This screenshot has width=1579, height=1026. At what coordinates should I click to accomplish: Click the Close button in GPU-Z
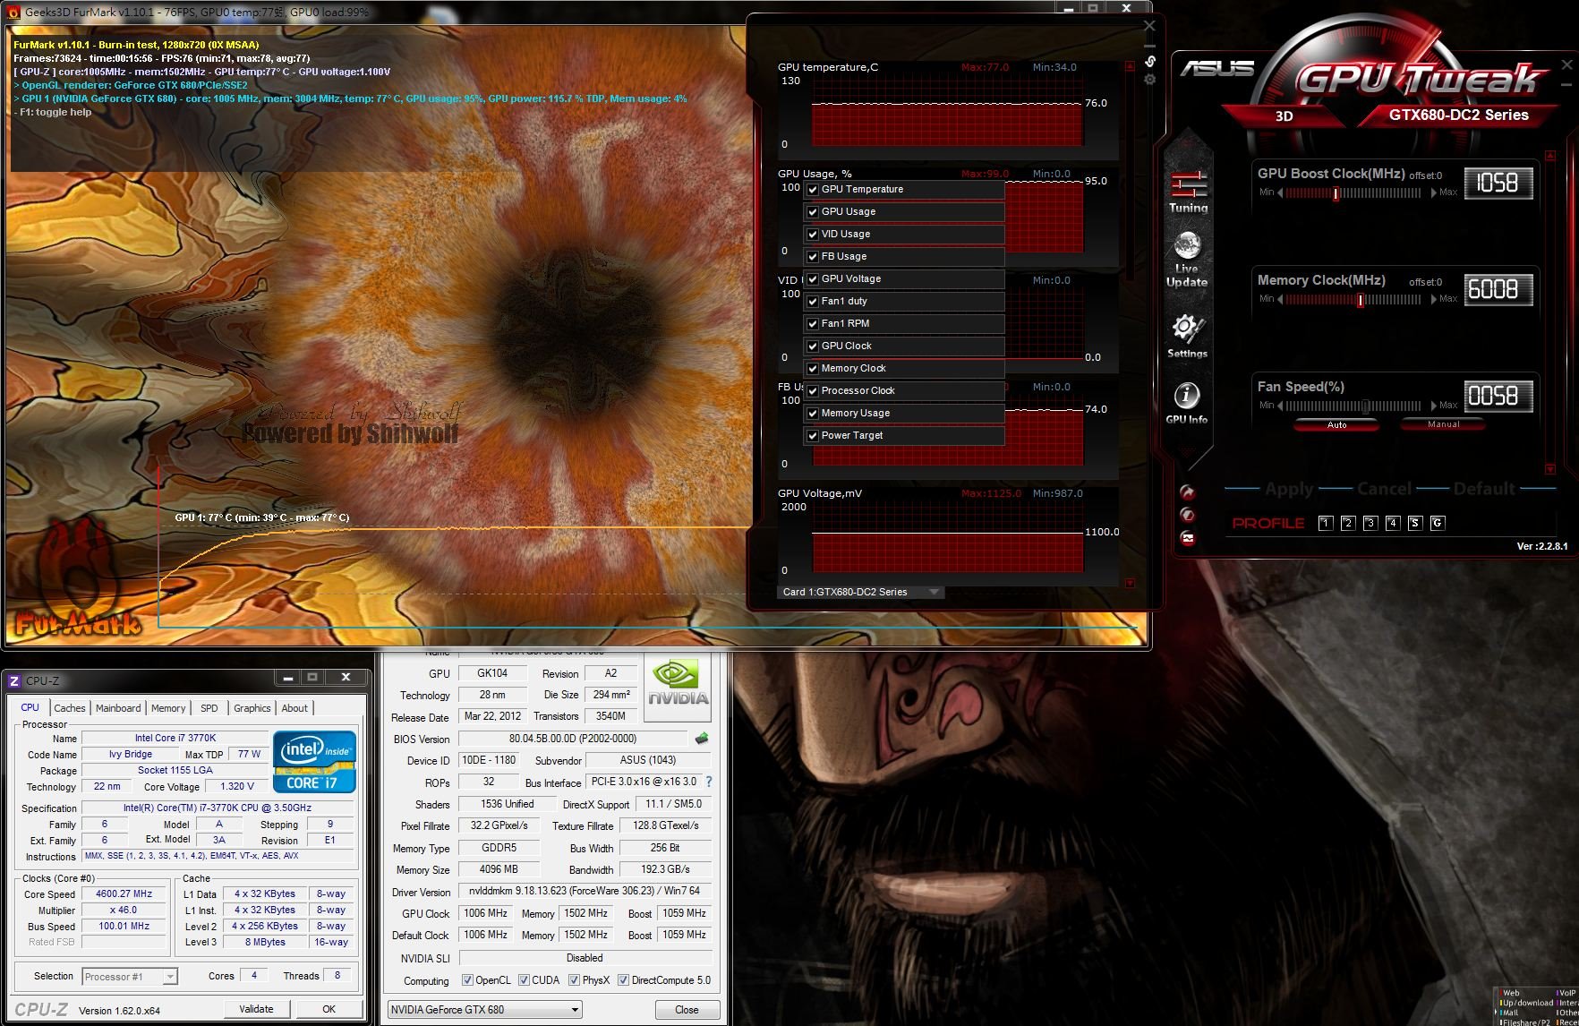tap(687, 1010)
